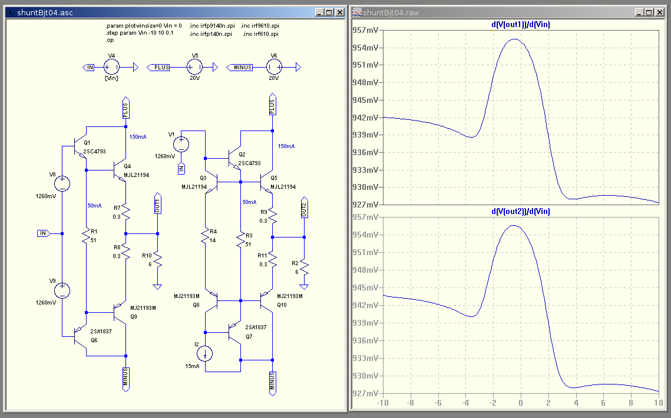Click the OUT2 output net label
Image resolution: width=671 pixels, height=418 pixels.
coord(304,209)
